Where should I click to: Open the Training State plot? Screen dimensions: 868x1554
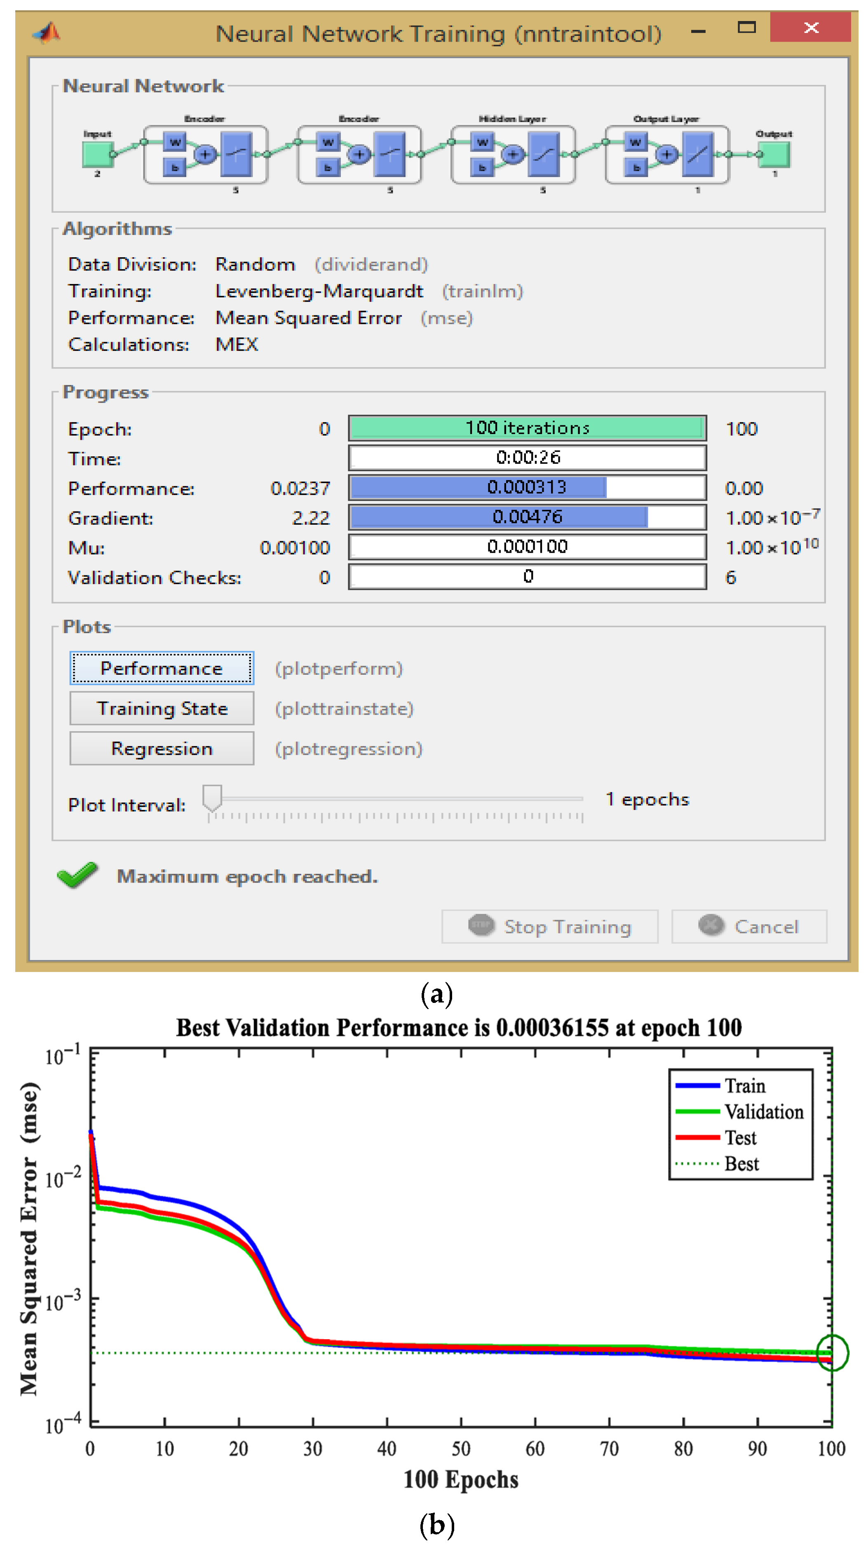161,708
